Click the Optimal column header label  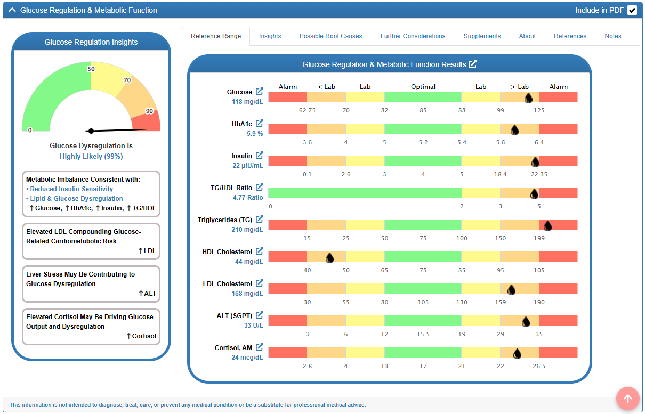click(x=423, y=87)
